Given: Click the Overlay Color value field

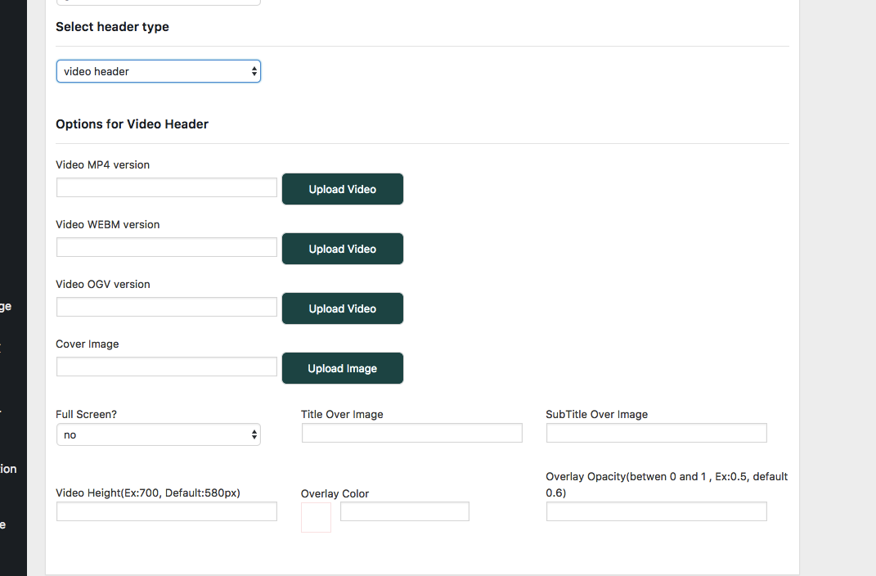Looking at the screenshot, I should click(405, 511).
